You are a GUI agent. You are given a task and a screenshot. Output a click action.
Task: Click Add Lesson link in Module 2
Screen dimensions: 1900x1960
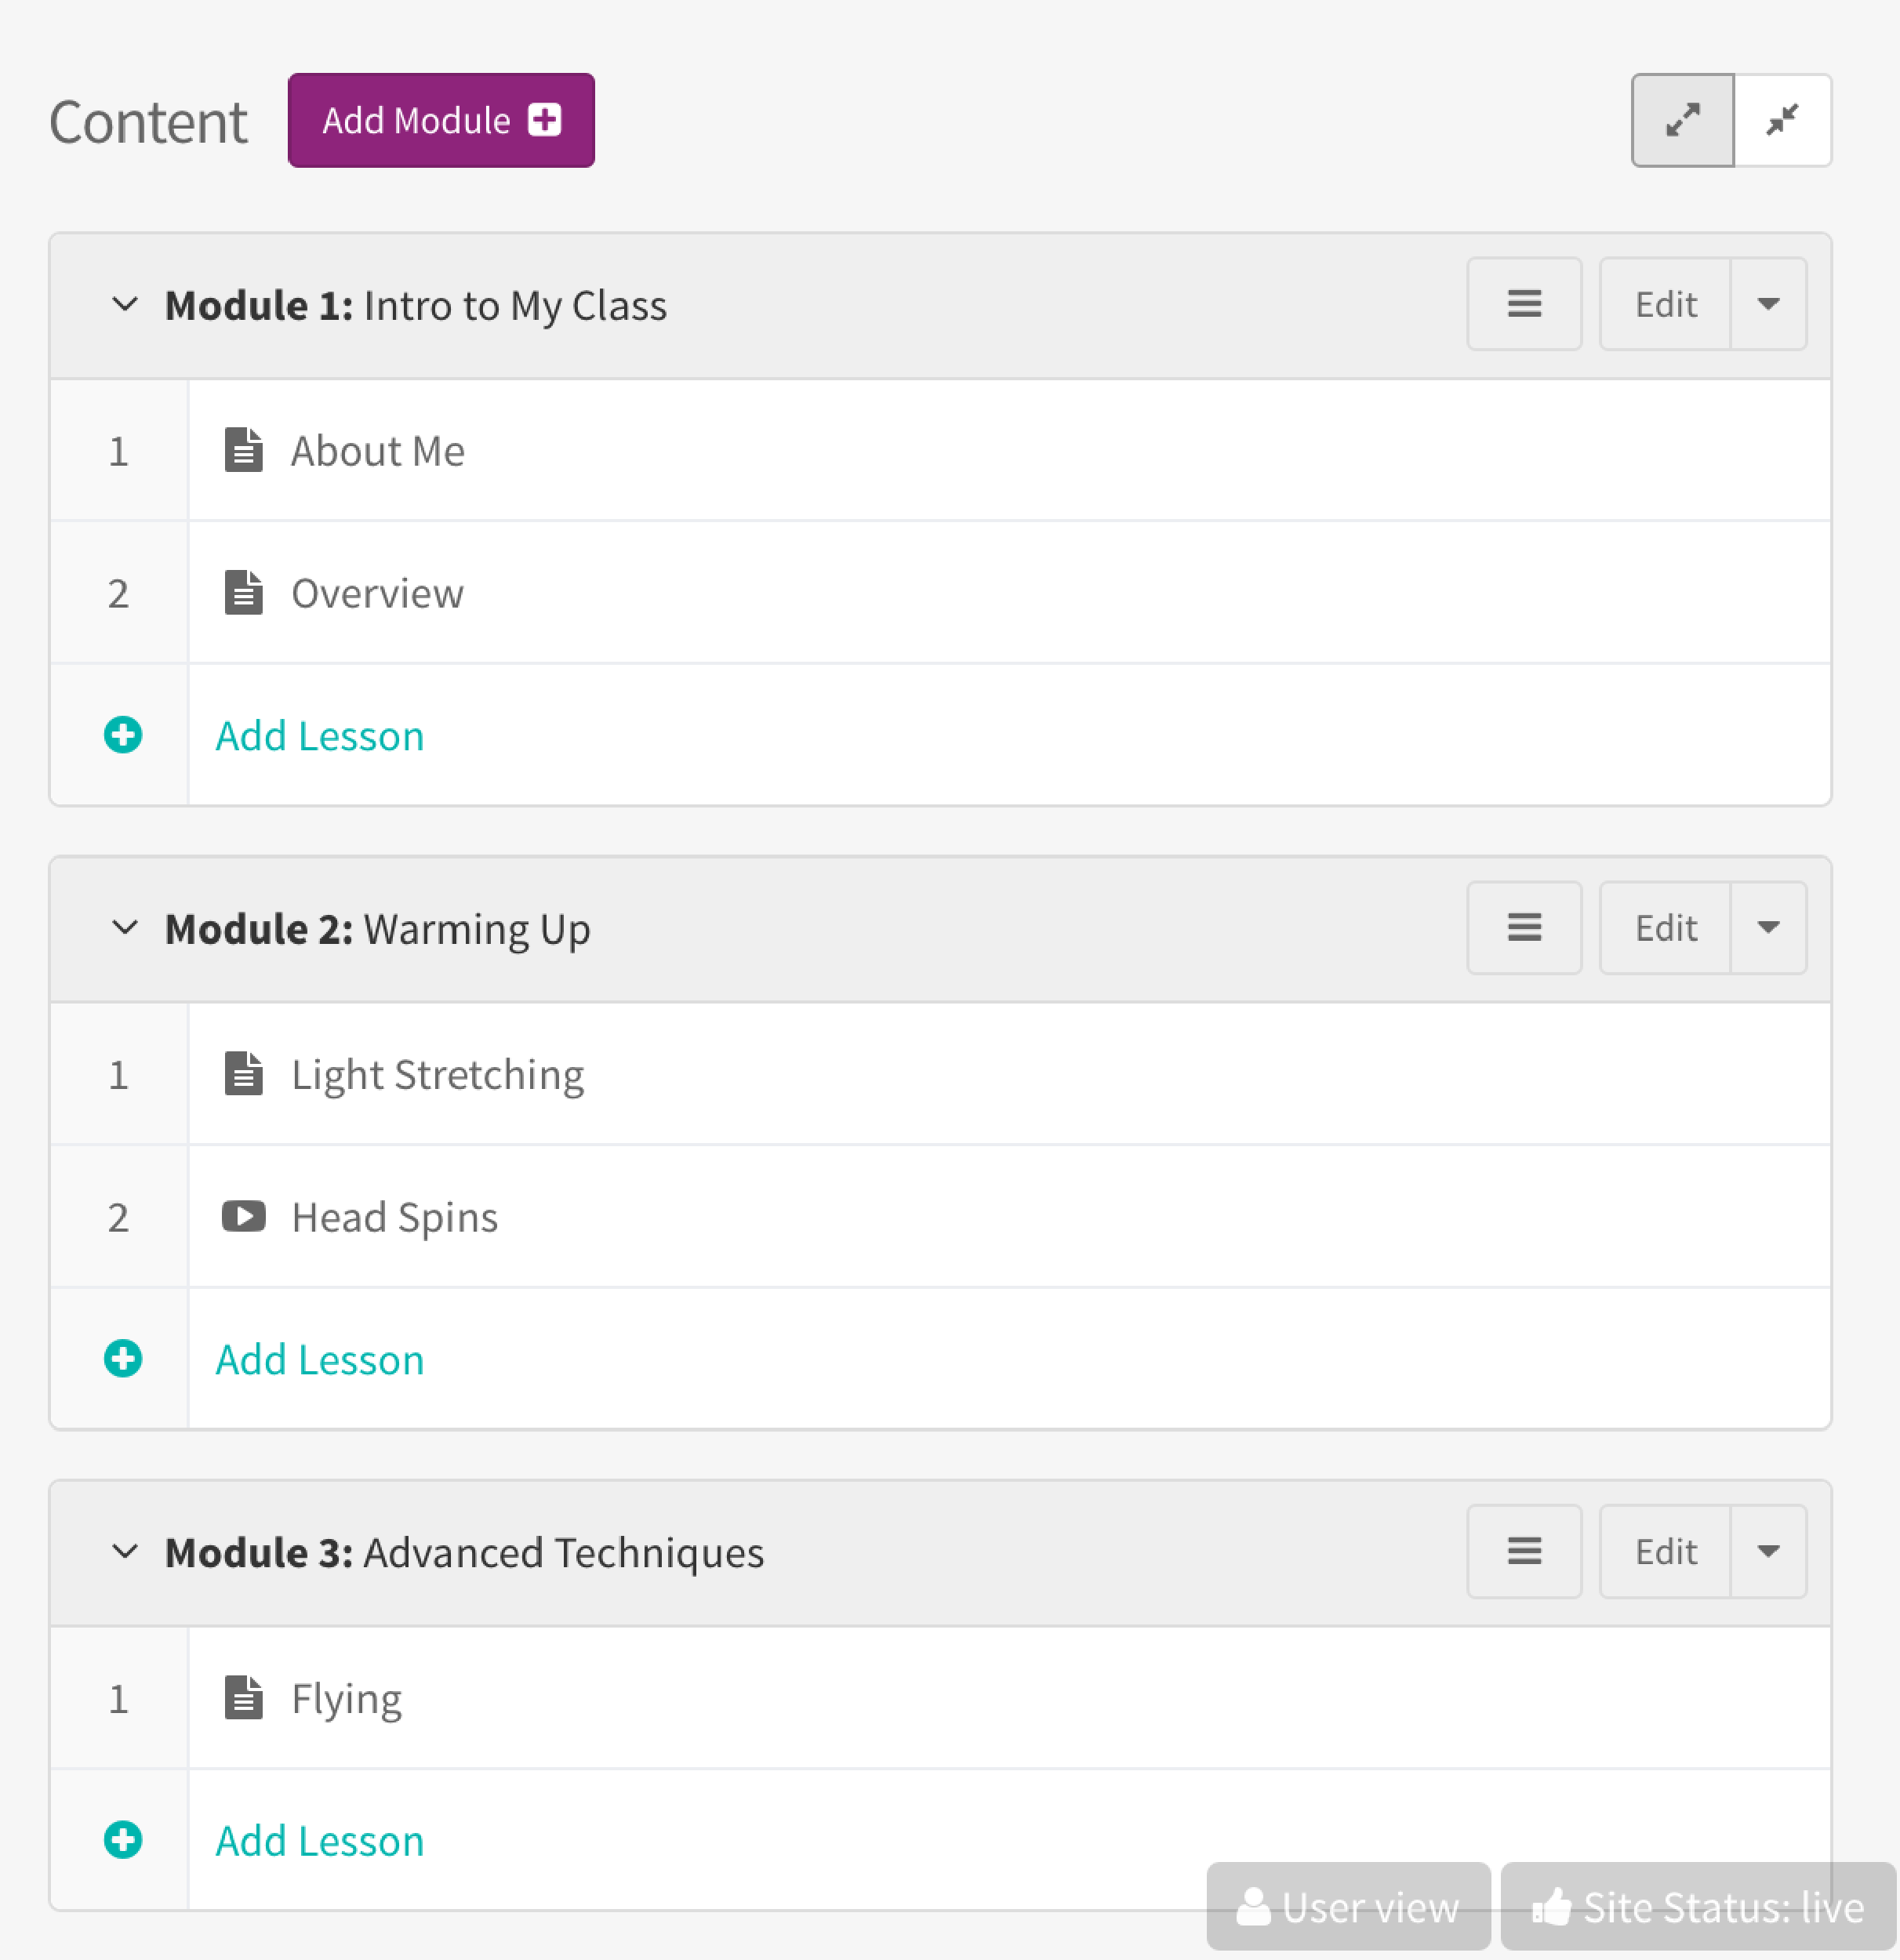320,1359
